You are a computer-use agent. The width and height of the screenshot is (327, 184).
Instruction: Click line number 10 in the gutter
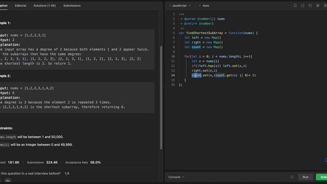173,57
